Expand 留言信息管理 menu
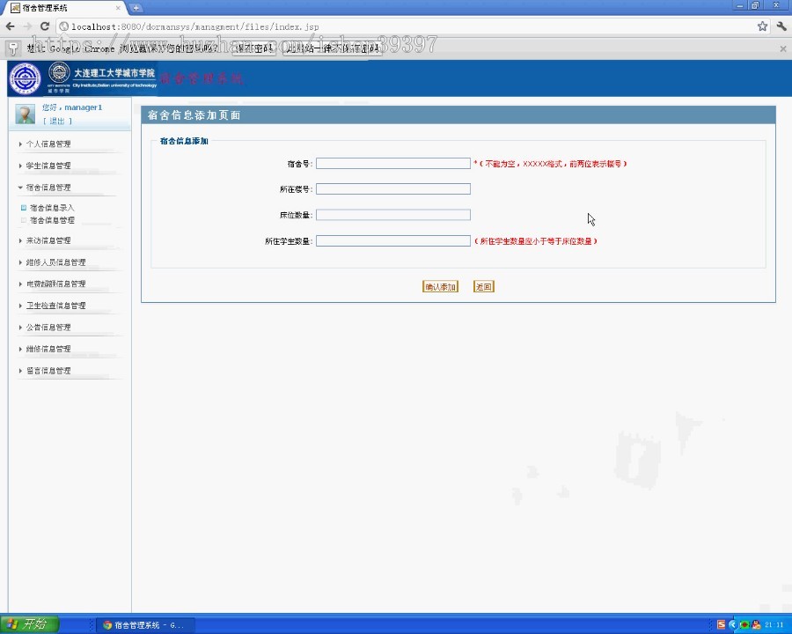This screenshot has width=792, height=634. (x=48, y=371)
